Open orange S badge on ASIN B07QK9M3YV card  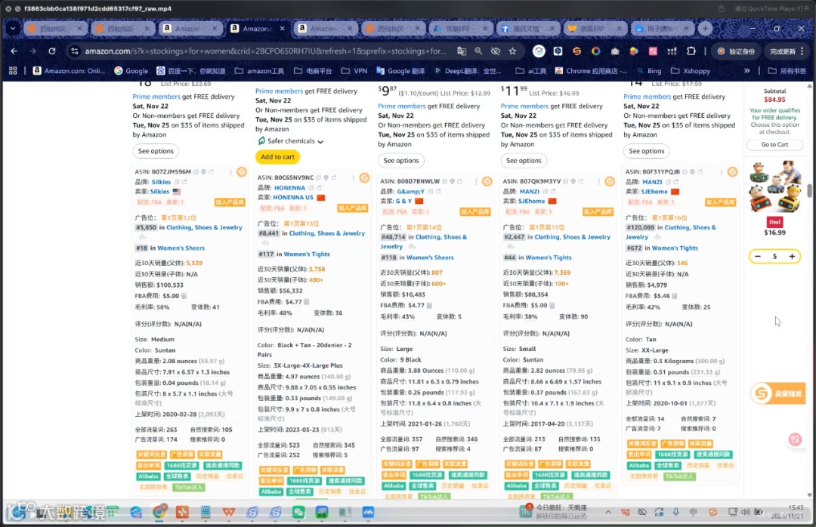pos(610,181)
